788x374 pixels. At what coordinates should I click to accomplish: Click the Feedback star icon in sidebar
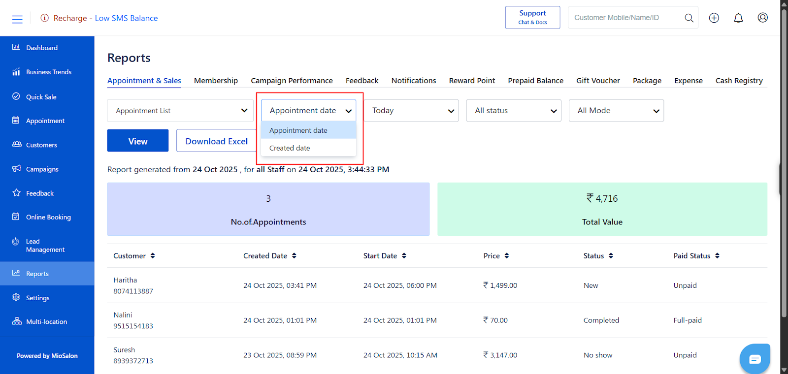tap(17, 193)
